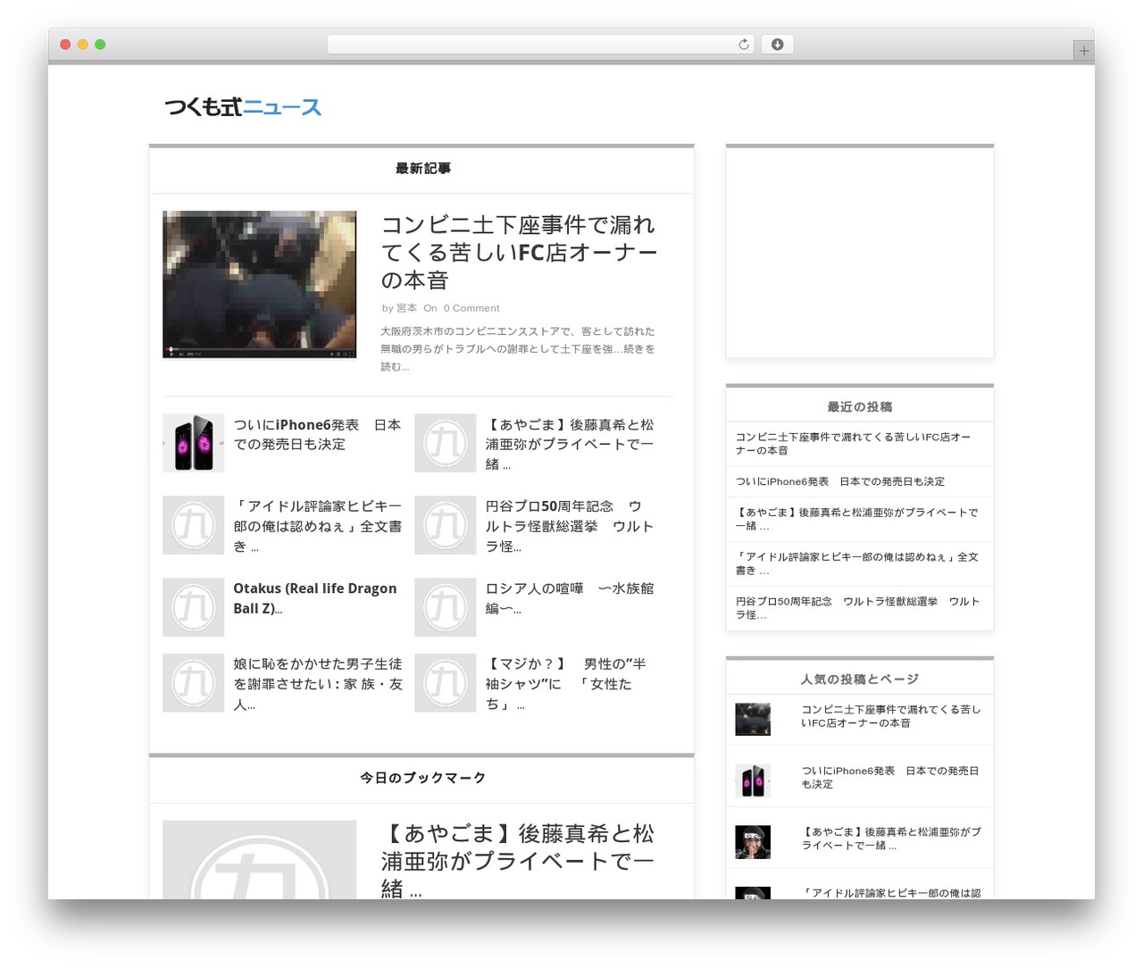Click the 【あやごま】 thumbnail in 人気の投稿とページ
The width and height of the screenshot is (1143, 968).
pos(753,842)
